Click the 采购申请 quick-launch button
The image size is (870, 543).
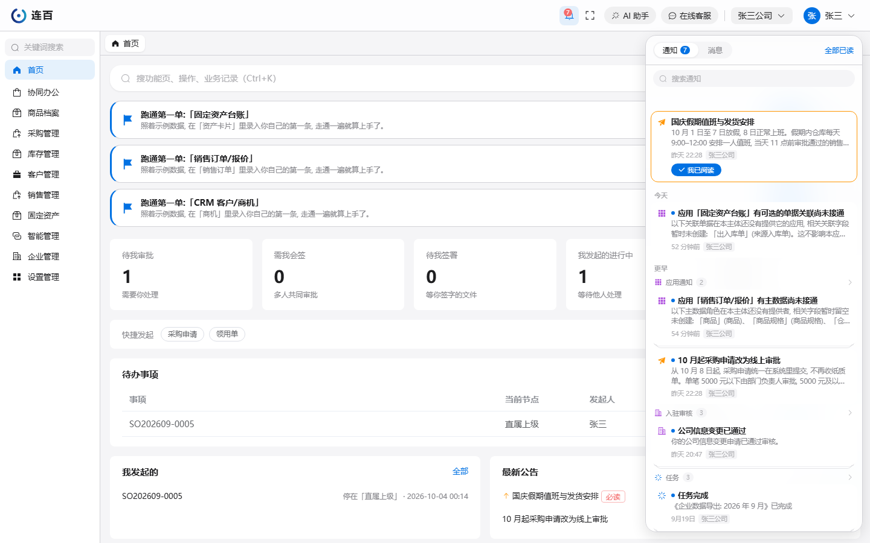pyautogui.click(x=182, y=334)
